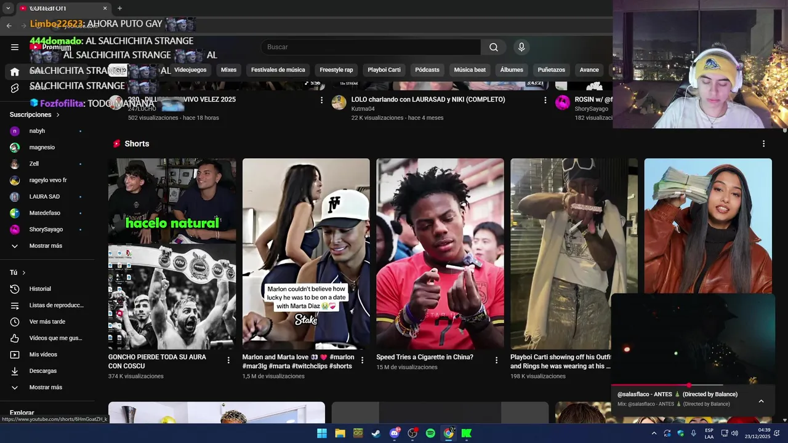Select the Videojuegos filter chip

(190, 70)
